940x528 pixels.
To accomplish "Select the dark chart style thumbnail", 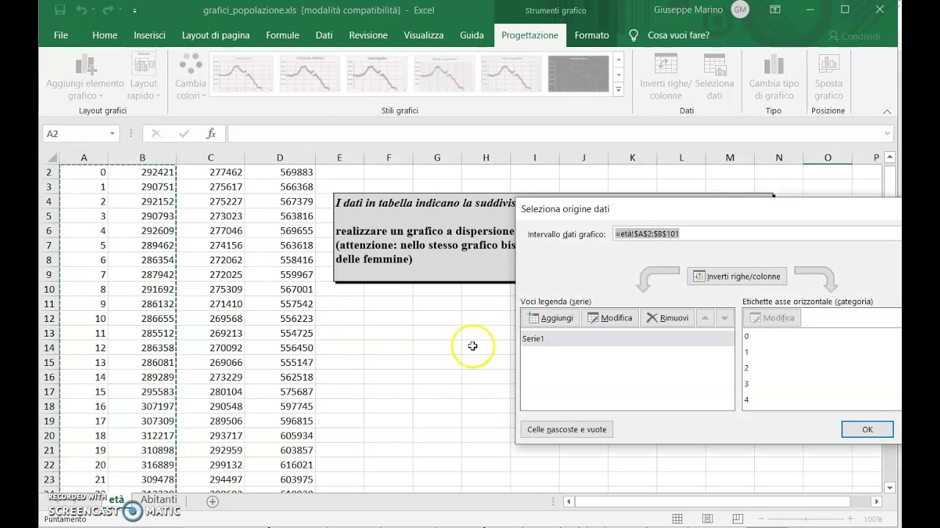I will [x=579, y=73].
